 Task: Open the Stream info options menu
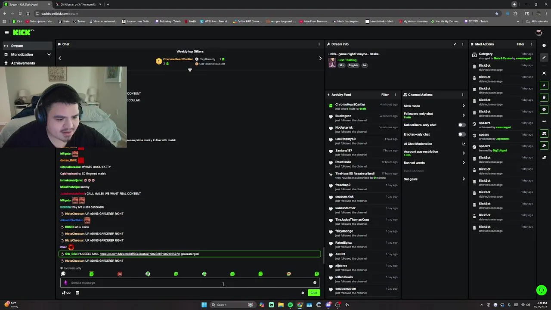(463, 44)
